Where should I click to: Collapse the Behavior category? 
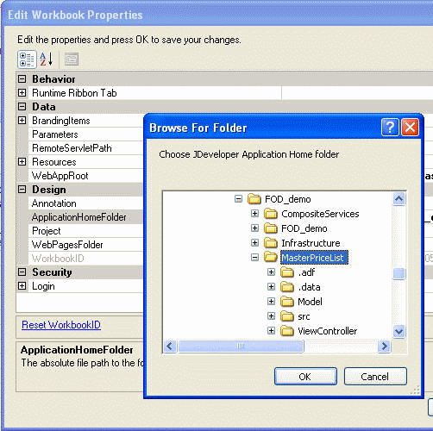point(22,78)
